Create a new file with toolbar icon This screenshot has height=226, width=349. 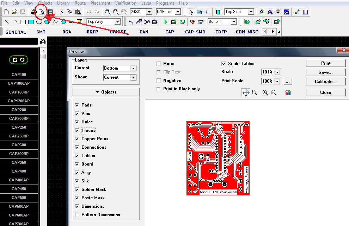(x=6, y=12)
